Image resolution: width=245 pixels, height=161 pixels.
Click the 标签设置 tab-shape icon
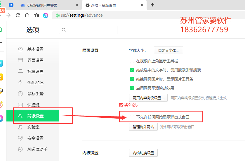tap(20, 71)
